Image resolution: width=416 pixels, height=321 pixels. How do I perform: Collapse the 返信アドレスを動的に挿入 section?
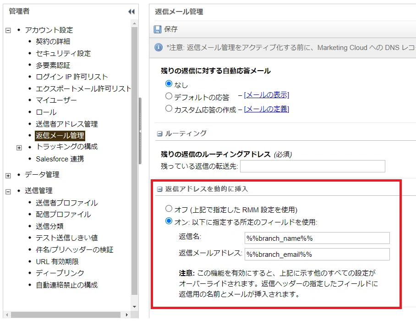[x=159, y=189]
